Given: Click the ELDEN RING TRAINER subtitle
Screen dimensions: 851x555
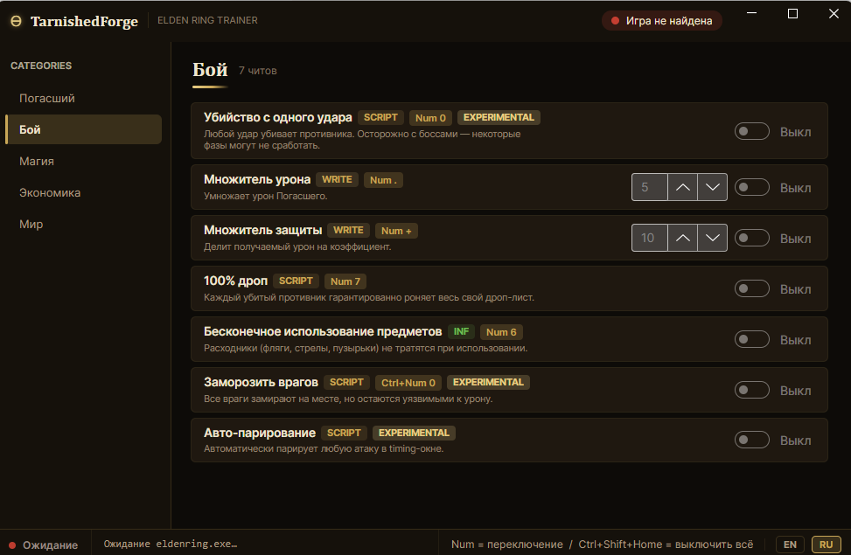Looking at the screenshot, I should [207, 21].
